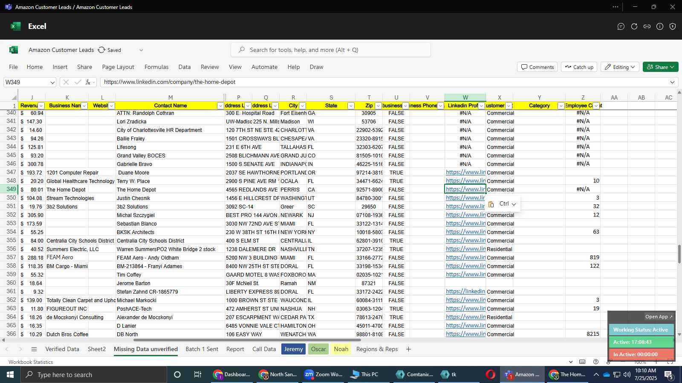Expand the workbook title dropdown chevron

[141, 50]
